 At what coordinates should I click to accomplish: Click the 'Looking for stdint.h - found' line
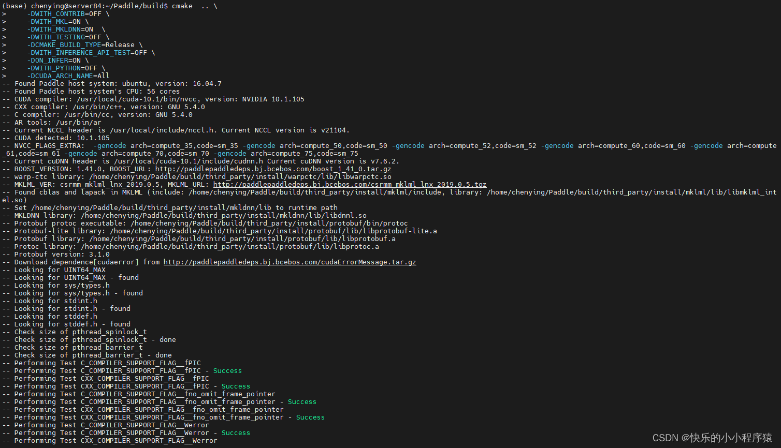66,309
